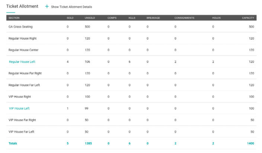Click the SOLD column header
The image size is (262, 153).
point(70,18)
